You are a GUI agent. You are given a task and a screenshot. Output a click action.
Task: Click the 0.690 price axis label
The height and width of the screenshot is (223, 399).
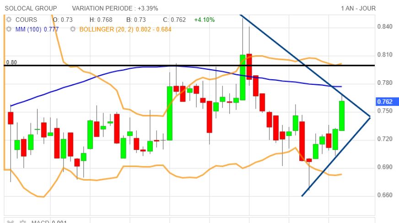pos(385,167)
